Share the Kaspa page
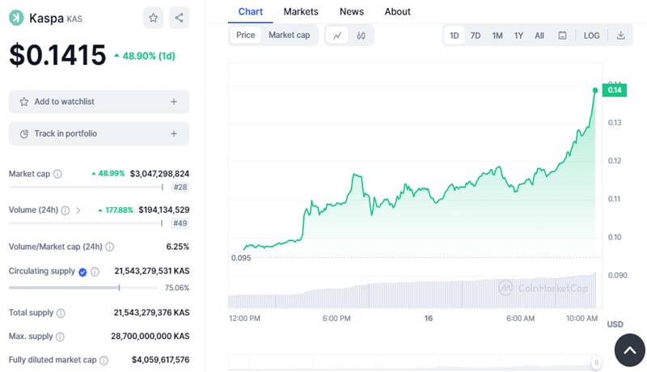This screenshot has width=647, height=372. [179, 18]
